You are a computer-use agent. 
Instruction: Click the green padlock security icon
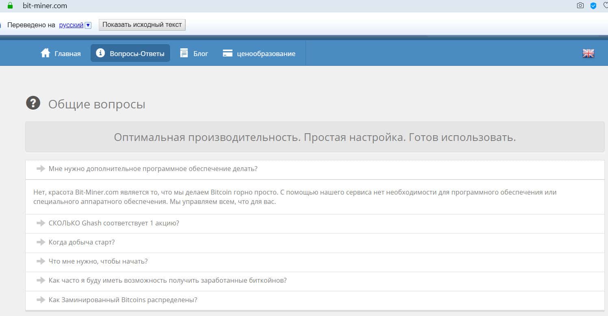click(x=10, y=6)
